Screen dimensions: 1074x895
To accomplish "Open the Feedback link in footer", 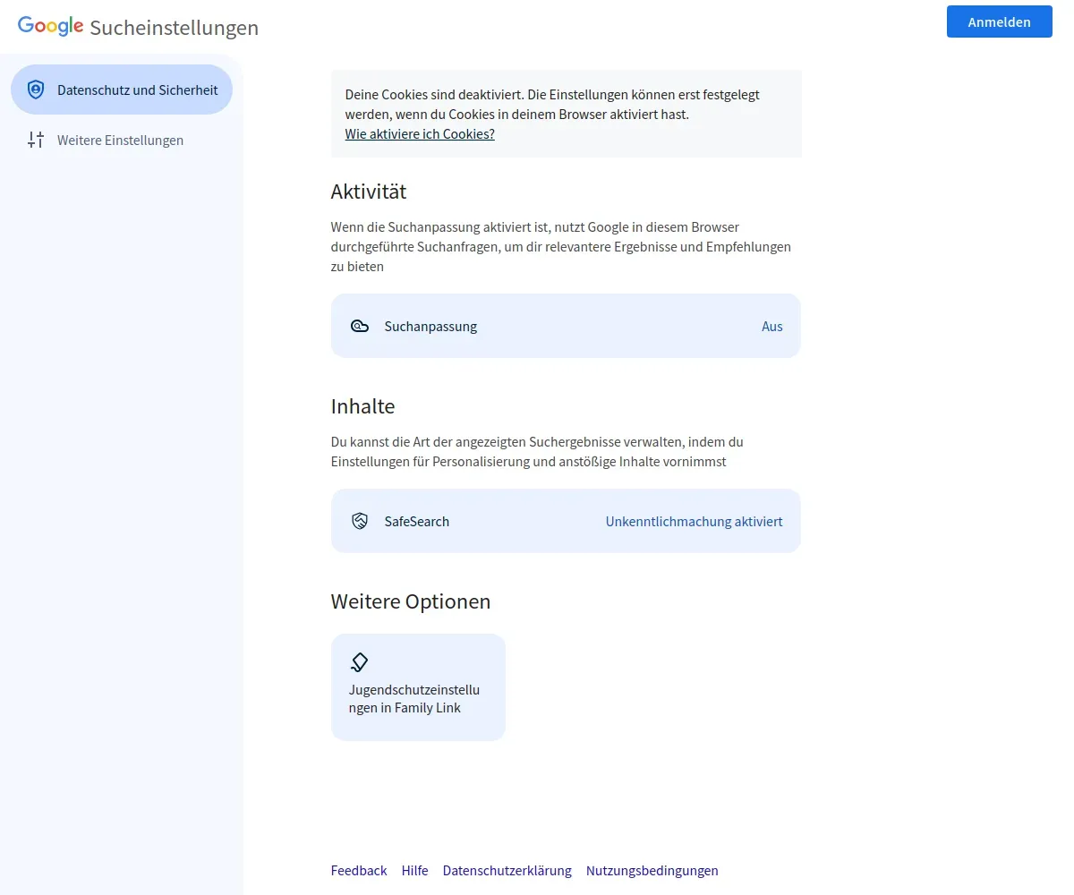I will pyautogui.click(x=359, y=870).
